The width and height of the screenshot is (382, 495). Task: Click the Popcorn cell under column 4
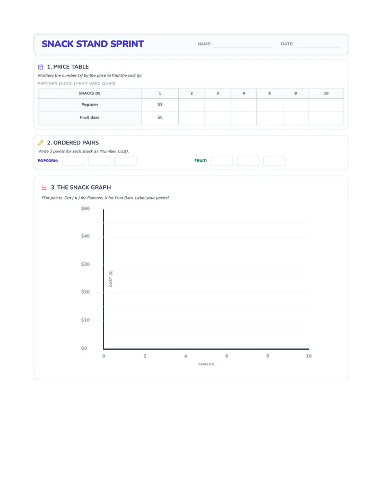point(244,105)
